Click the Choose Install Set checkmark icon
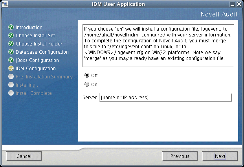This screenshot has height=167, width=244. [11, 36]
